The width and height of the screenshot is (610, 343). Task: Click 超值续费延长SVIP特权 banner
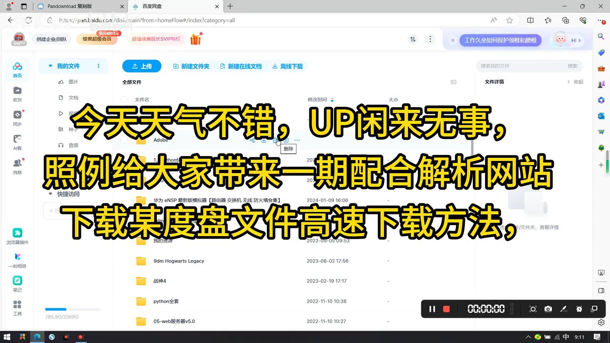point(156,39)
